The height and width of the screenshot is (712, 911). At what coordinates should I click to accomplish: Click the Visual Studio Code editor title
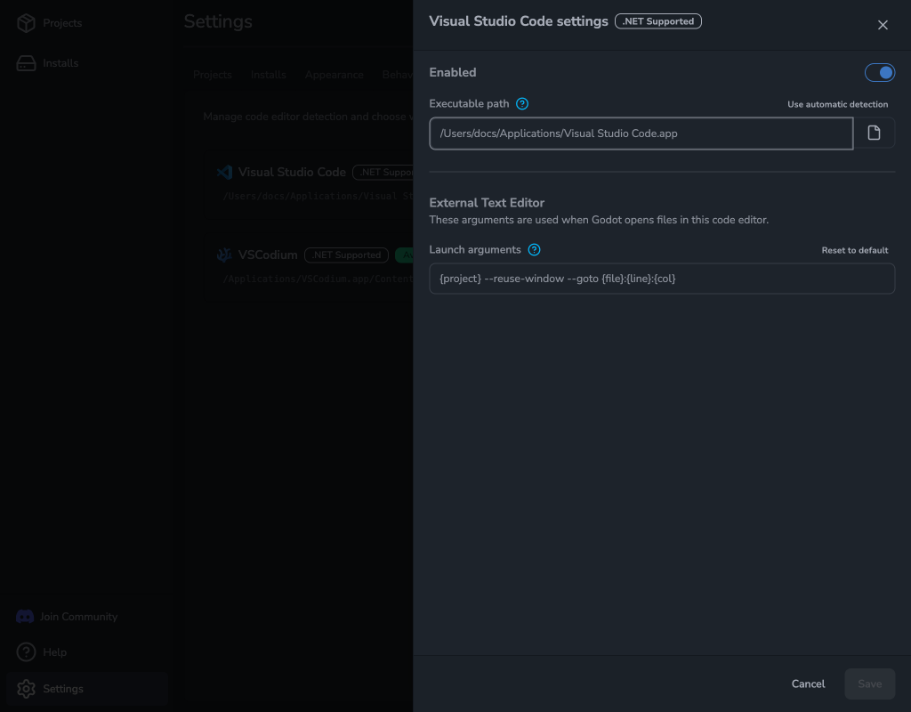[x=292, y=173]
